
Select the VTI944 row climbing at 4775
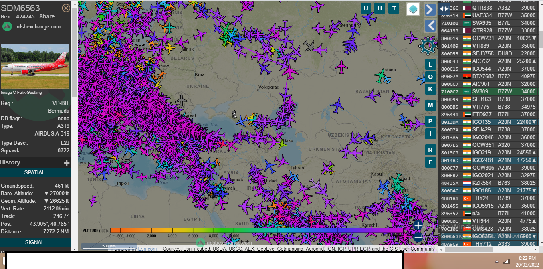488,221
